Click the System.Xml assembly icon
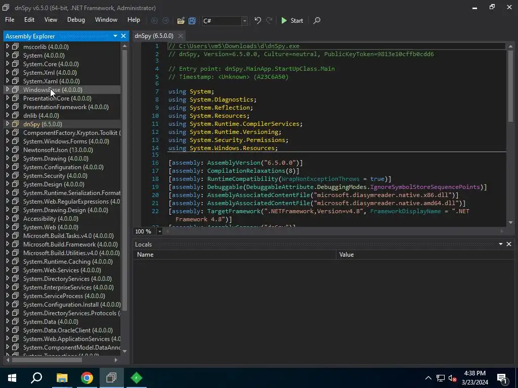 coord(15,72)
